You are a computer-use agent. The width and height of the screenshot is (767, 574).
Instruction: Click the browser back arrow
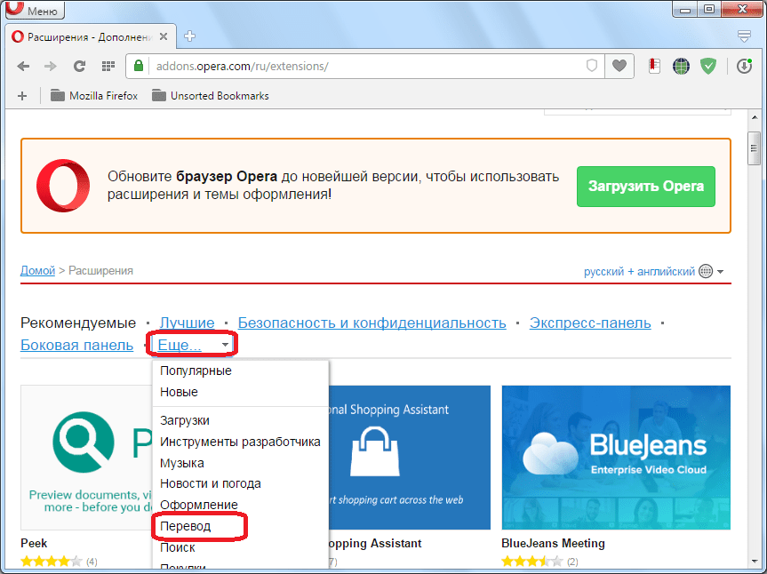pyautogui.click(x=23, y=66)
